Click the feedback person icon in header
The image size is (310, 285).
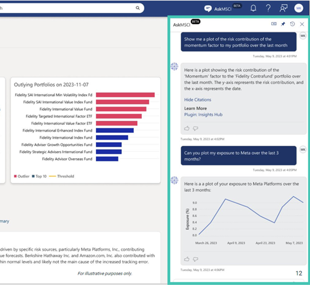click(283, 8)
